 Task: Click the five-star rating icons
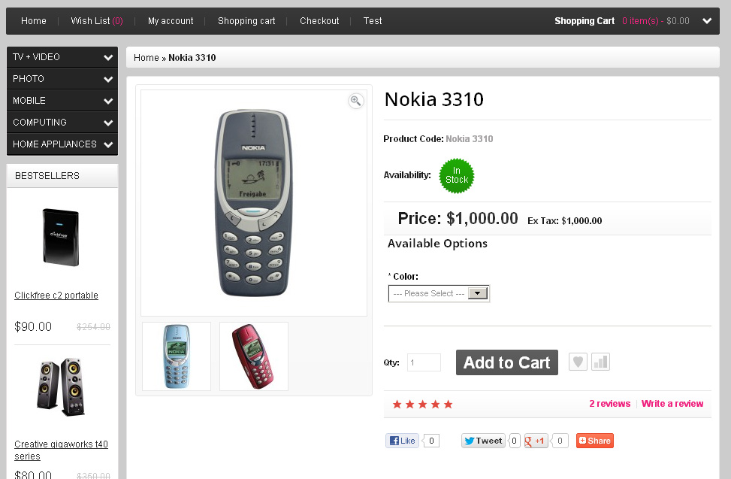tap(422, 405)
